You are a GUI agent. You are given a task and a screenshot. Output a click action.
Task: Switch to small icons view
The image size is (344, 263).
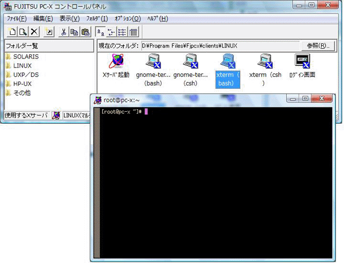[111, 32]
